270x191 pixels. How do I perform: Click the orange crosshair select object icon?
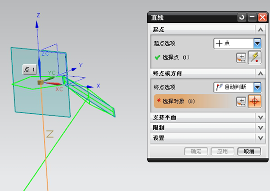pos(255,102)
